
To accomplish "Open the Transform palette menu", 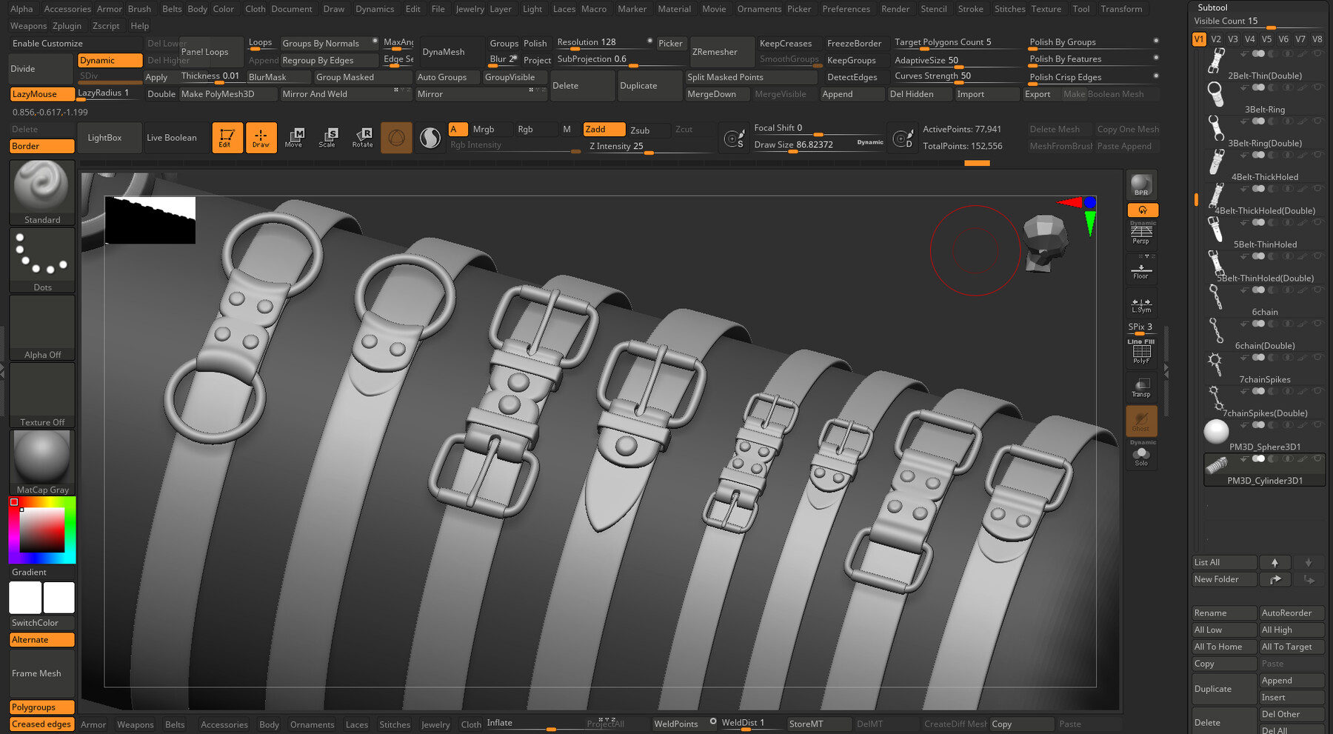I will pyautogui.click(x=1121, y=9).
